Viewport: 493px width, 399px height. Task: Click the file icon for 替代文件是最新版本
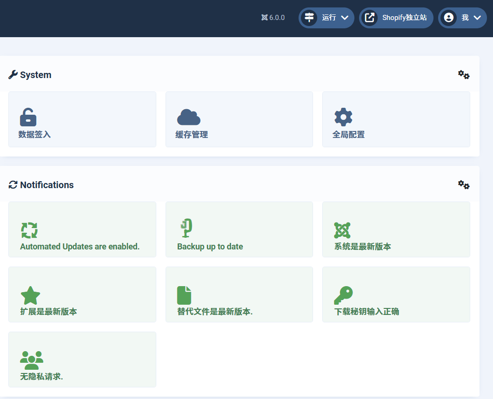click(184, 295)
